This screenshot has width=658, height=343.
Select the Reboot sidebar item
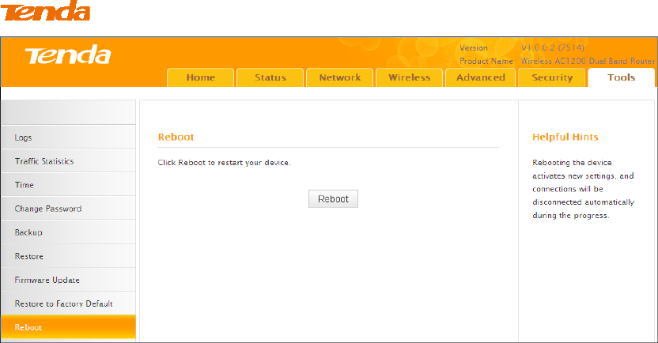click(x=68, y=327)
